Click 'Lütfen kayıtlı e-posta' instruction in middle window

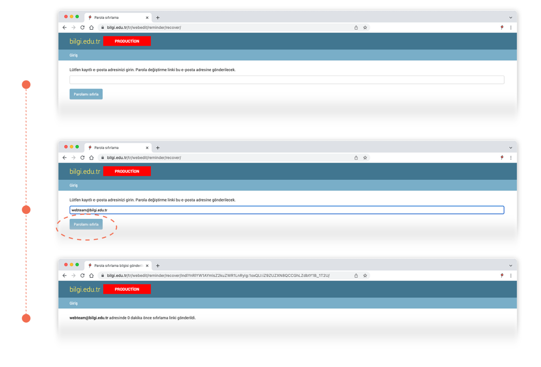point(152,200)
